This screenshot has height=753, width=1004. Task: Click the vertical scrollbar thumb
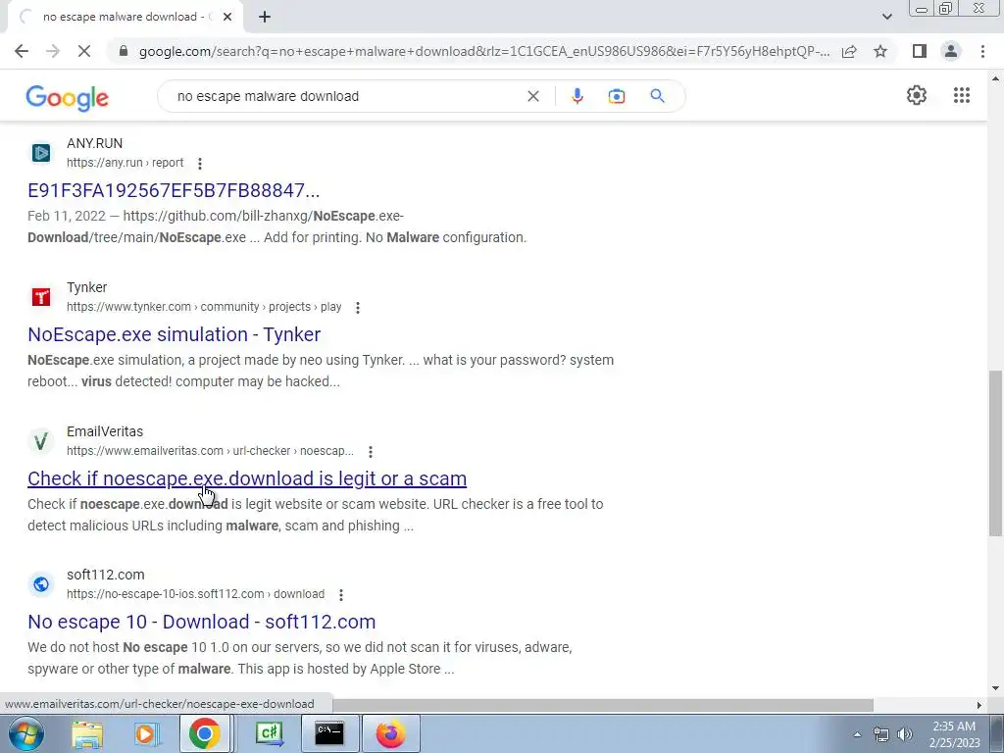[x=996, y=453]
